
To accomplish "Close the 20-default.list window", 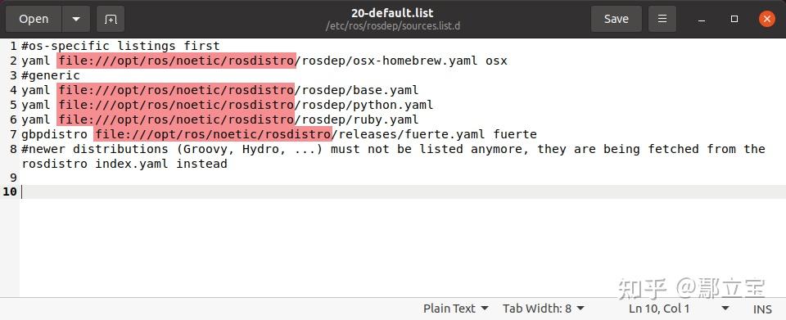I will point(766,19).
